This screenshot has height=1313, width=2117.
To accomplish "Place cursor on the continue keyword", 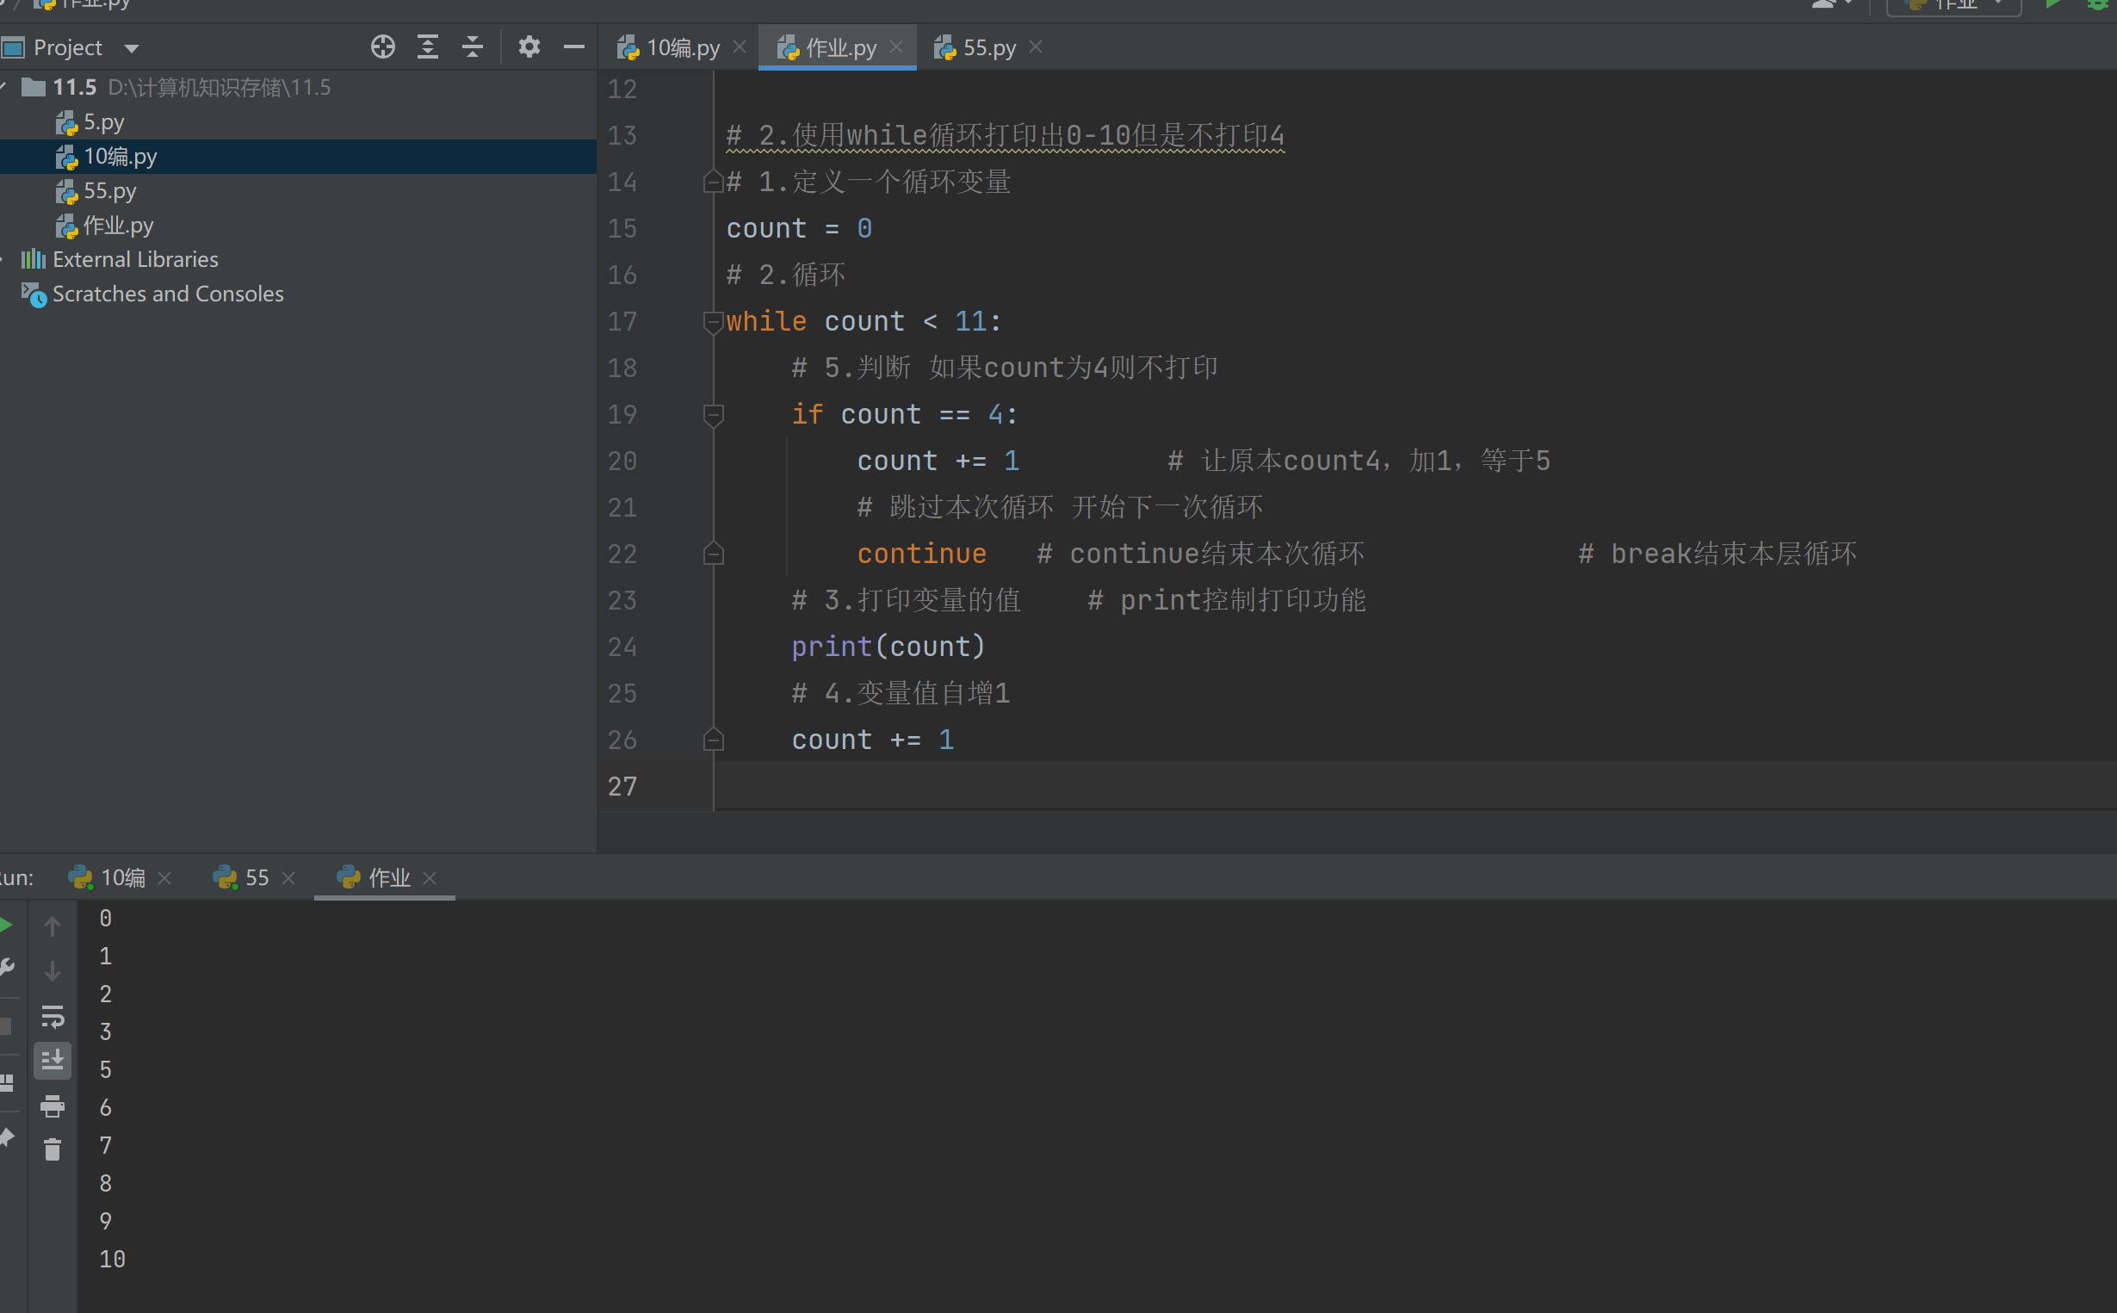I will (x=921, y=554).
